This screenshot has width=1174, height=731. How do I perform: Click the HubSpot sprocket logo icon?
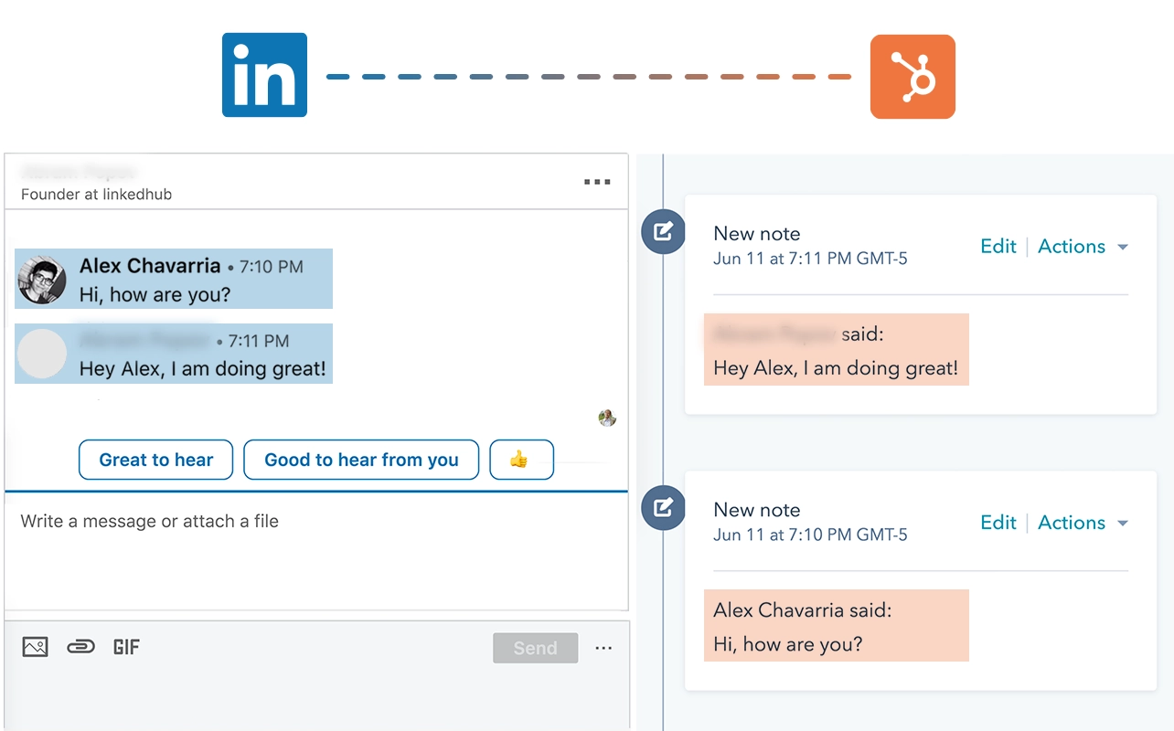click(913, 77)
